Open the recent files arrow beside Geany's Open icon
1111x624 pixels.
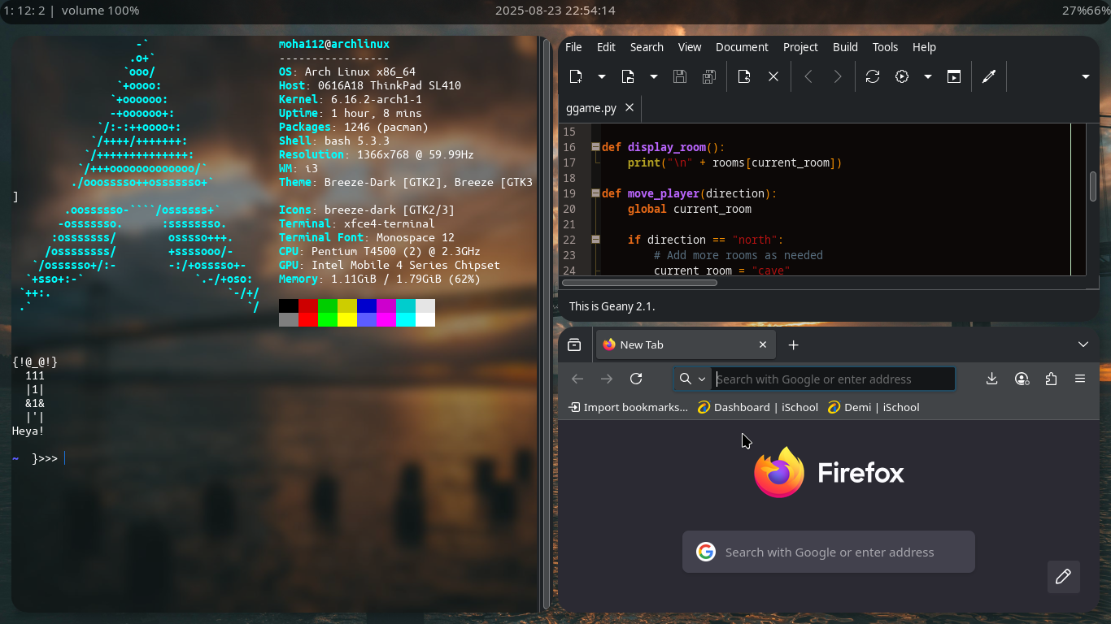click(x=654, y=76)
